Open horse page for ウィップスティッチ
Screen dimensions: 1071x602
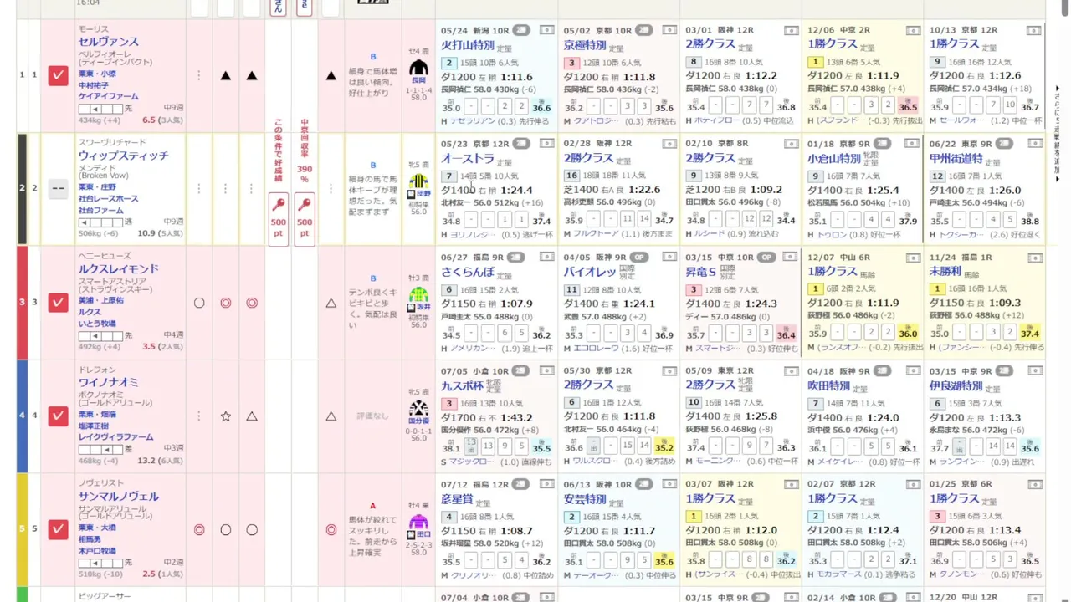click(x=123, y=156)
